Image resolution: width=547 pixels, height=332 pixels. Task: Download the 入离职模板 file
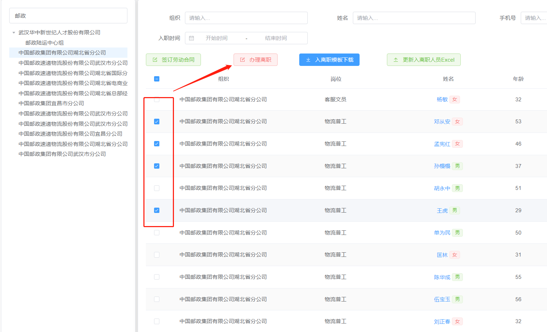329,60
